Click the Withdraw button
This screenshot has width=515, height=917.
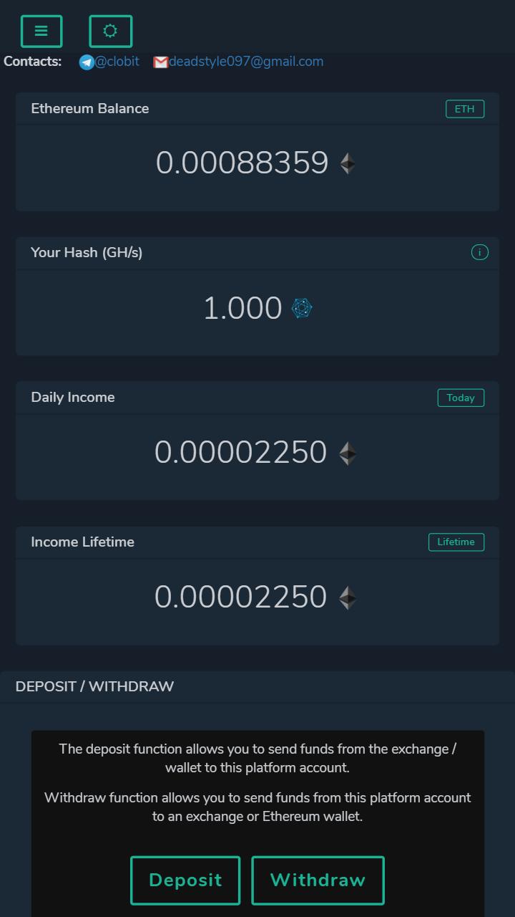click(x=318, y=880)
